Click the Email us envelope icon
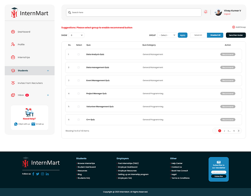251x196 pixels. [x=33, y=124]
